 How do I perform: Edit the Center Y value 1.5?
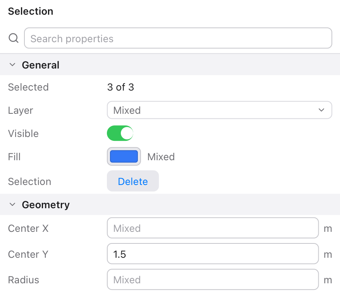click(x=213, y=254)
